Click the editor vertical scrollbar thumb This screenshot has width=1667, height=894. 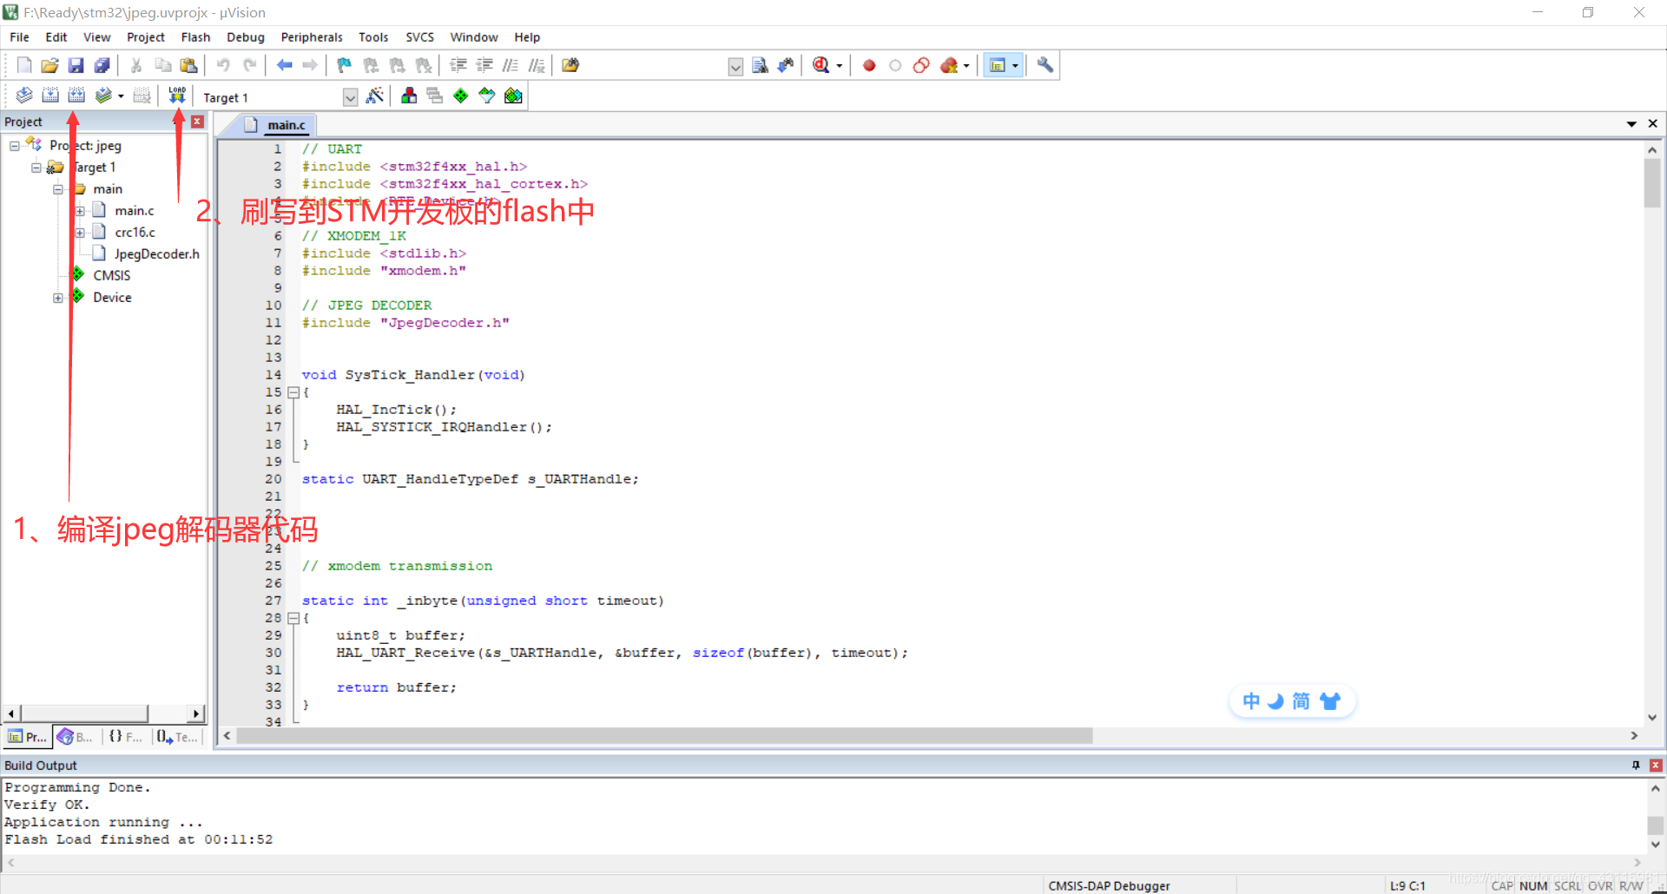pos(1652,183)
